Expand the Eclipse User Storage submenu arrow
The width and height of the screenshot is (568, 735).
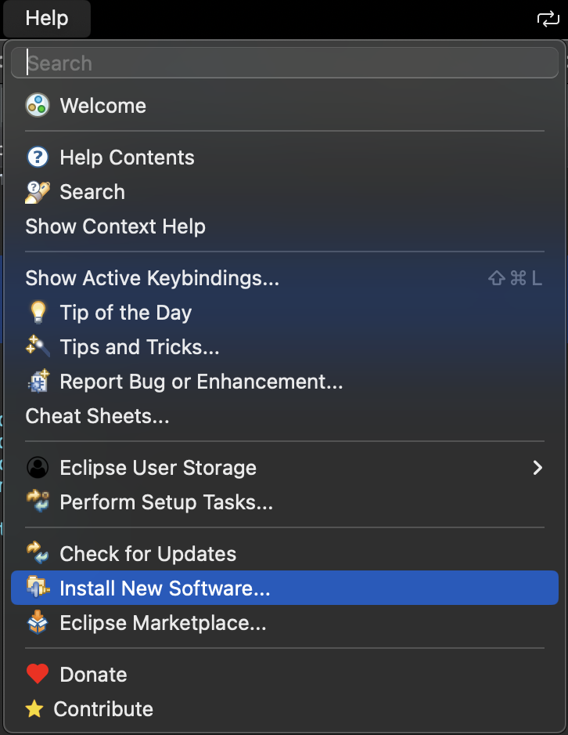tap(537, 467)
